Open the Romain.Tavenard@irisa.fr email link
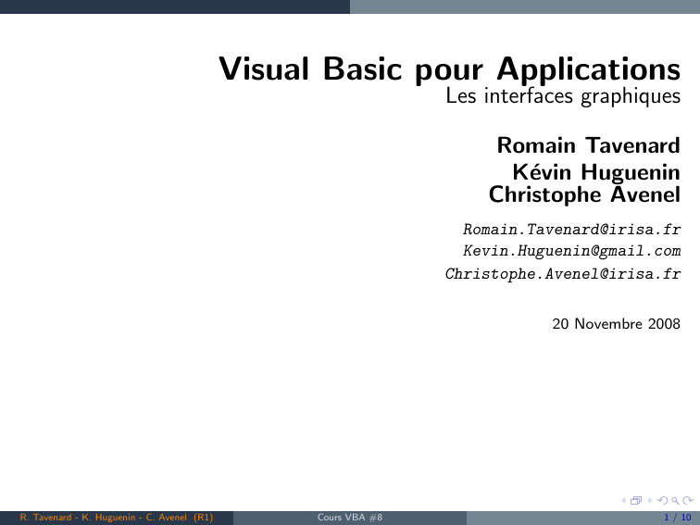The image size is (700, 525). [x=572, y=229]
